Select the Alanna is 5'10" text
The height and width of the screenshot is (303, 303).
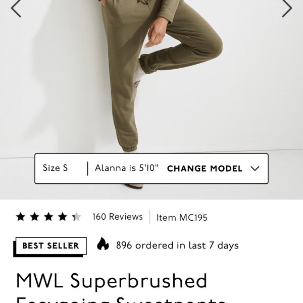pyautogui.click(x=127, y=168)
